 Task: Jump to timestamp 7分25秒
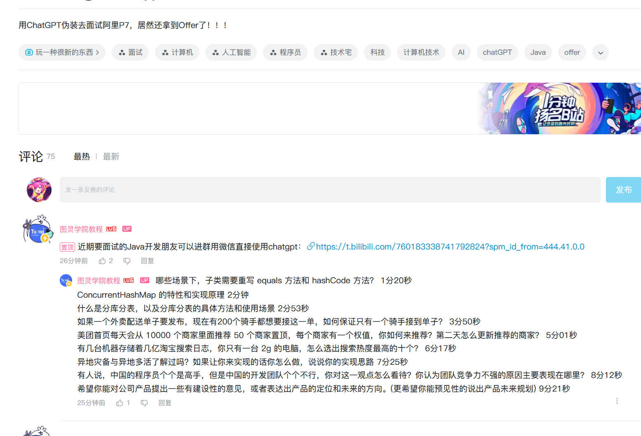pos(392,362)
